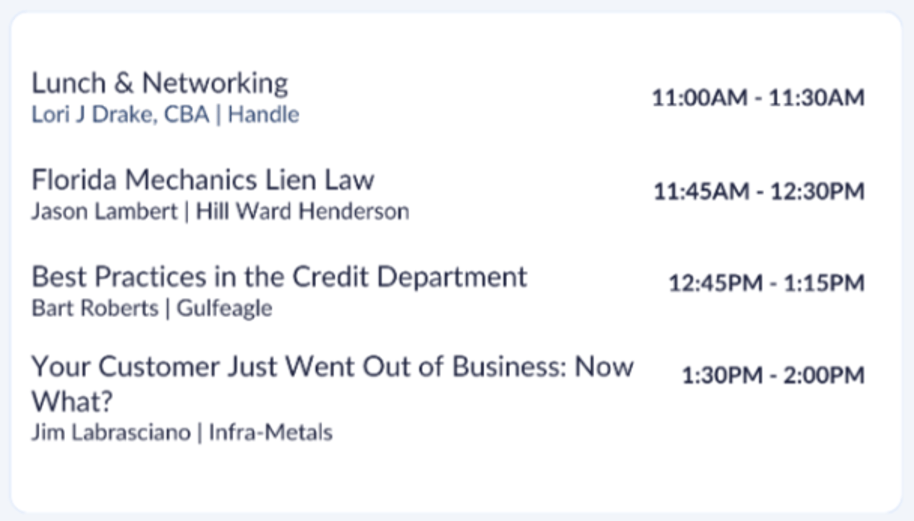
Task: Click the 11:30AM end time
Action: click(x=816, y=98)
